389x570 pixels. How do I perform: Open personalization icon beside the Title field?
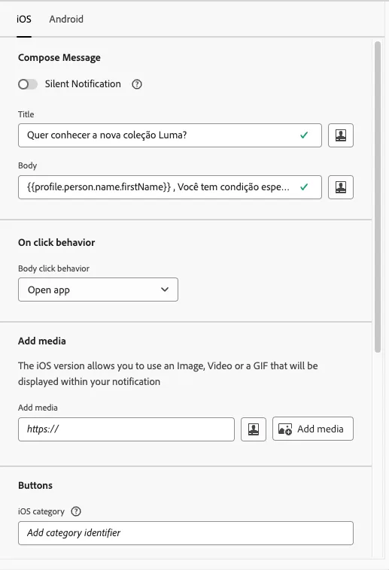(x=341, y=135)
